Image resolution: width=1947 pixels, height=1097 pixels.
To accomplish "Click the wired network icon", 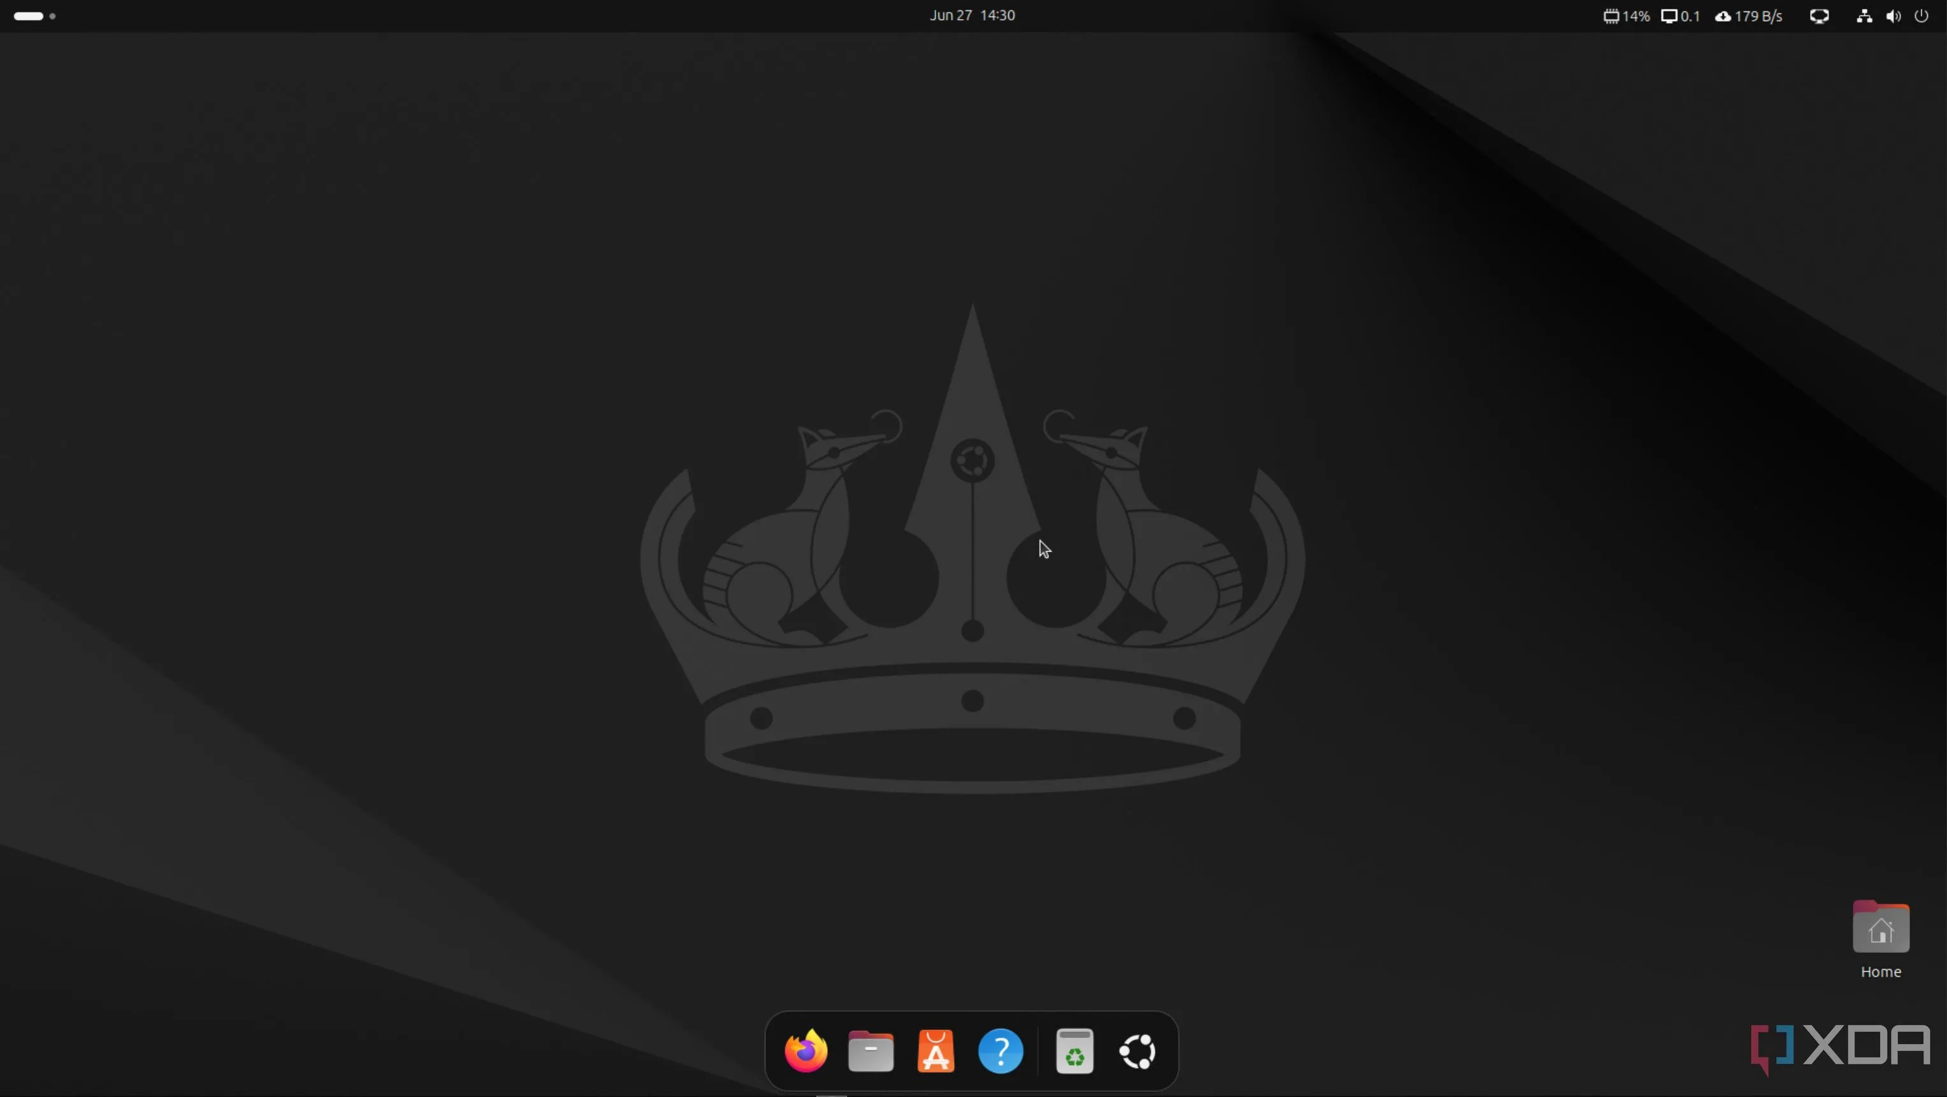I will (x=1865, y=16).
